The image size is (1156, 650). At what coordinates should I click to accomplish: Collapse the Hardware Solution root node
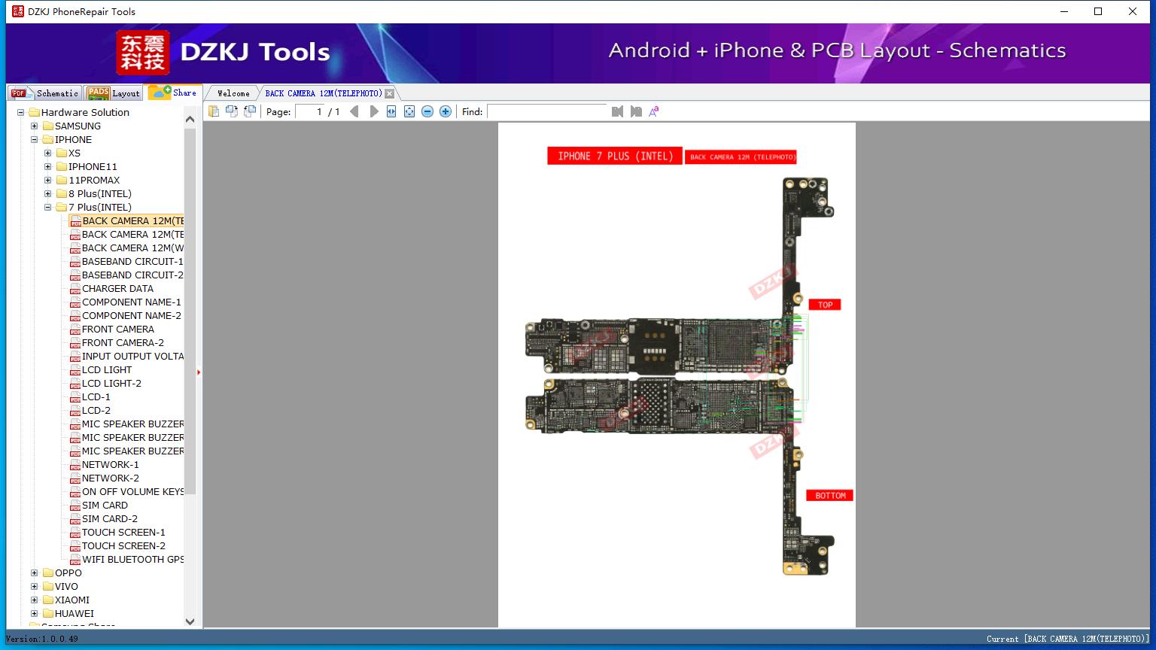pyautogui.click(x=21, y=112)
